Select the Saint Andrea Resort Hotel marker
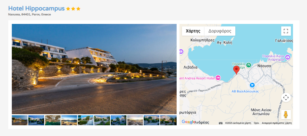Image resolution: width=307 pixels, height=136 pixels. pyautogui.click(x=218, y=78)
